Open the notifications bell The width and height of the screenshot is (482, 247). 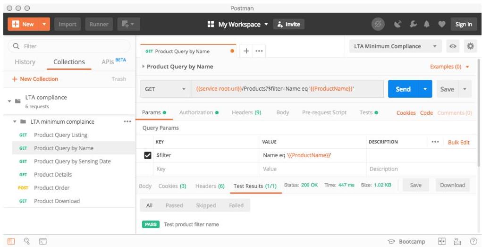[x=427, y=24]
